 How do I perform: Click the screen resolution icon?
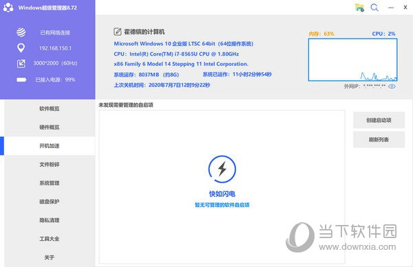[21, 63]
